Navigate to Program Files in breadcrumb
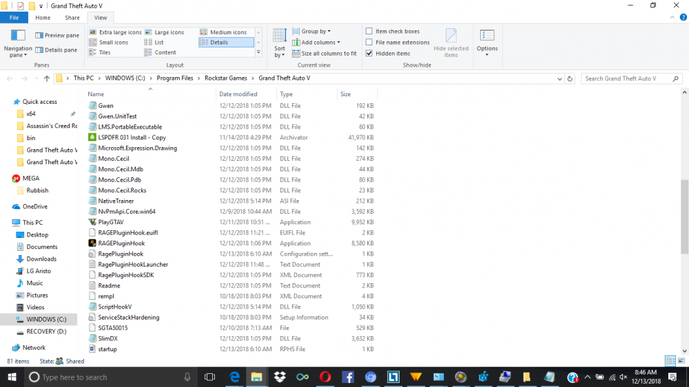Image resolution: width=689 pixels, height=387 pixels. point(175,78)
